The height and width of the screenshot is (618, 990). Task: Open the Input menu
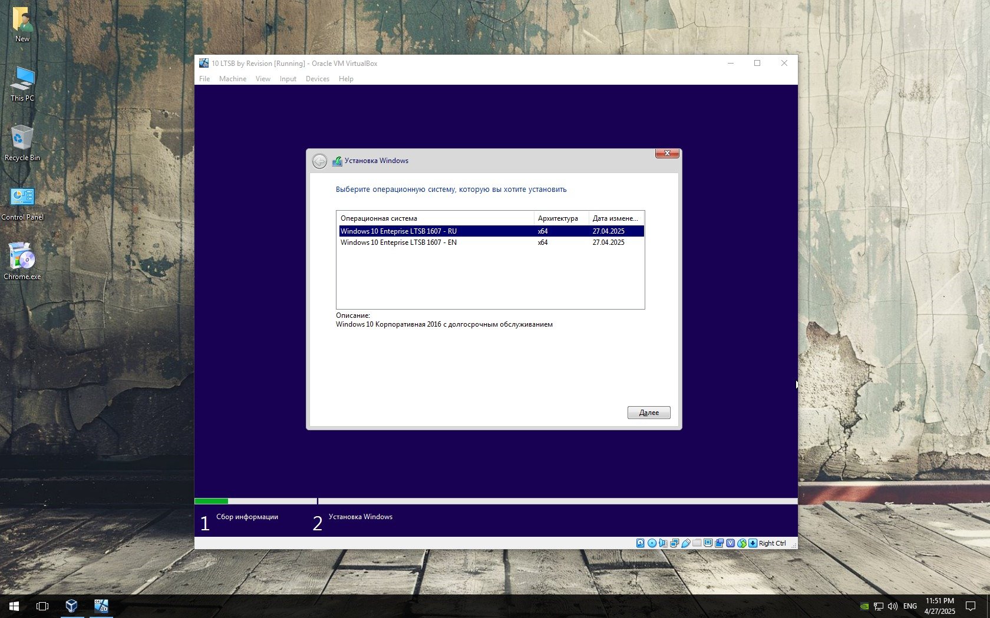click(x=288, y=79)
